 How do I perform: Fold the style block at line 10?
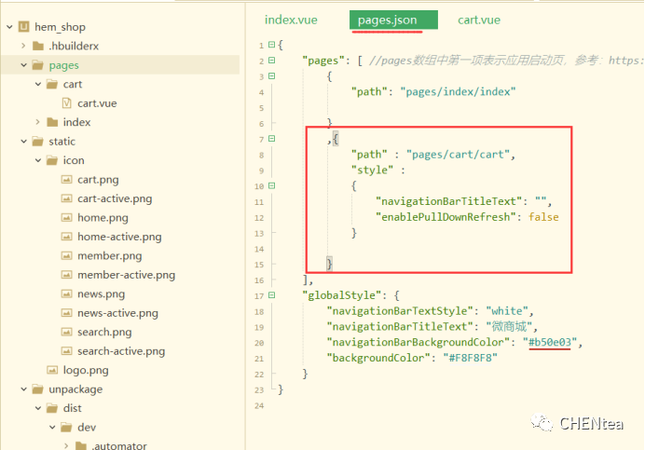tap(271, 186)
